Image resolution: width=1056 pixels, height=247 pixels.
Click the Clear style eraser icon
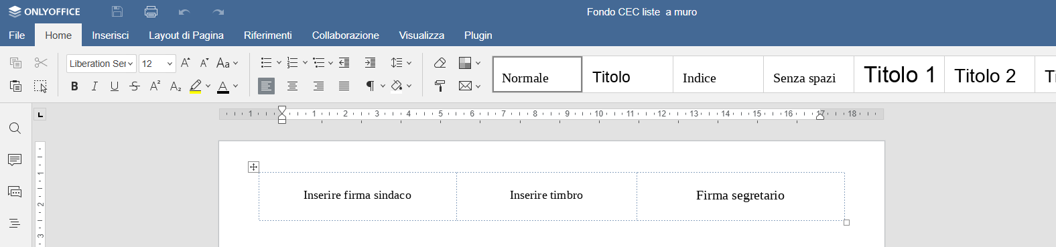coord(440,63)
